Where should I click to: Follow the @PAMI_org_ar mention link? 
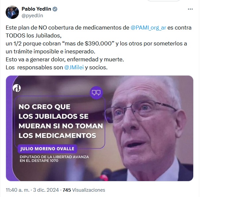point(148,28)
